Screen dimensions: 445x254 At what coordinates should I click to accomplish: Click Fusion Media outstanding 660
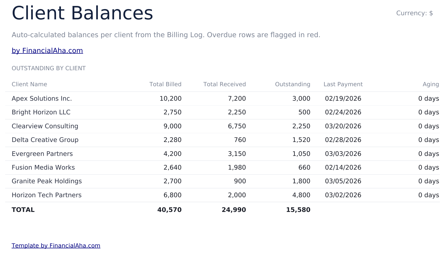pyautogui.click(x=304, y=168)
